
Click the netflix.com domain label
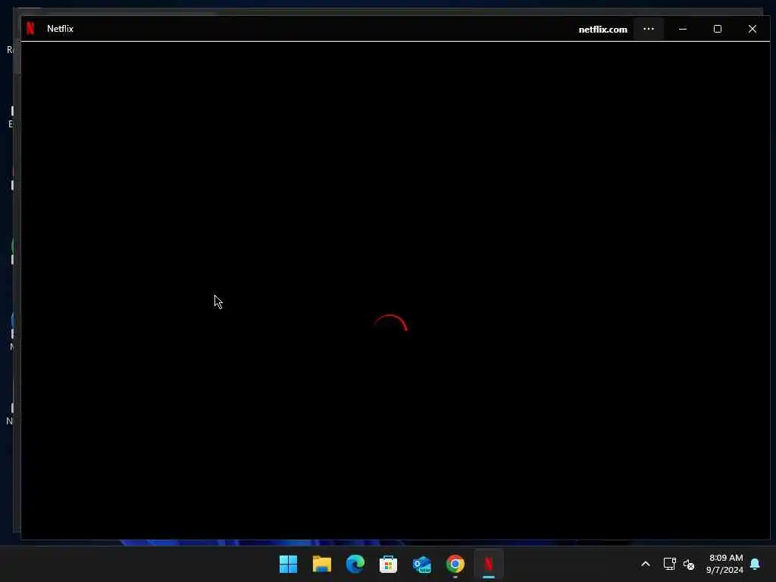point(602,30)
